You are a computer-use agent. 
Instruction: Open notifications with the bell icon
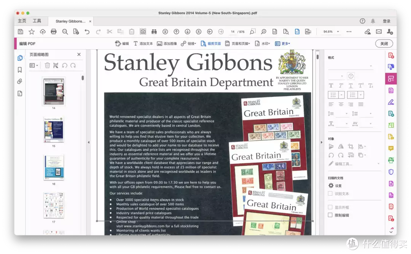[x=373, y=21]
